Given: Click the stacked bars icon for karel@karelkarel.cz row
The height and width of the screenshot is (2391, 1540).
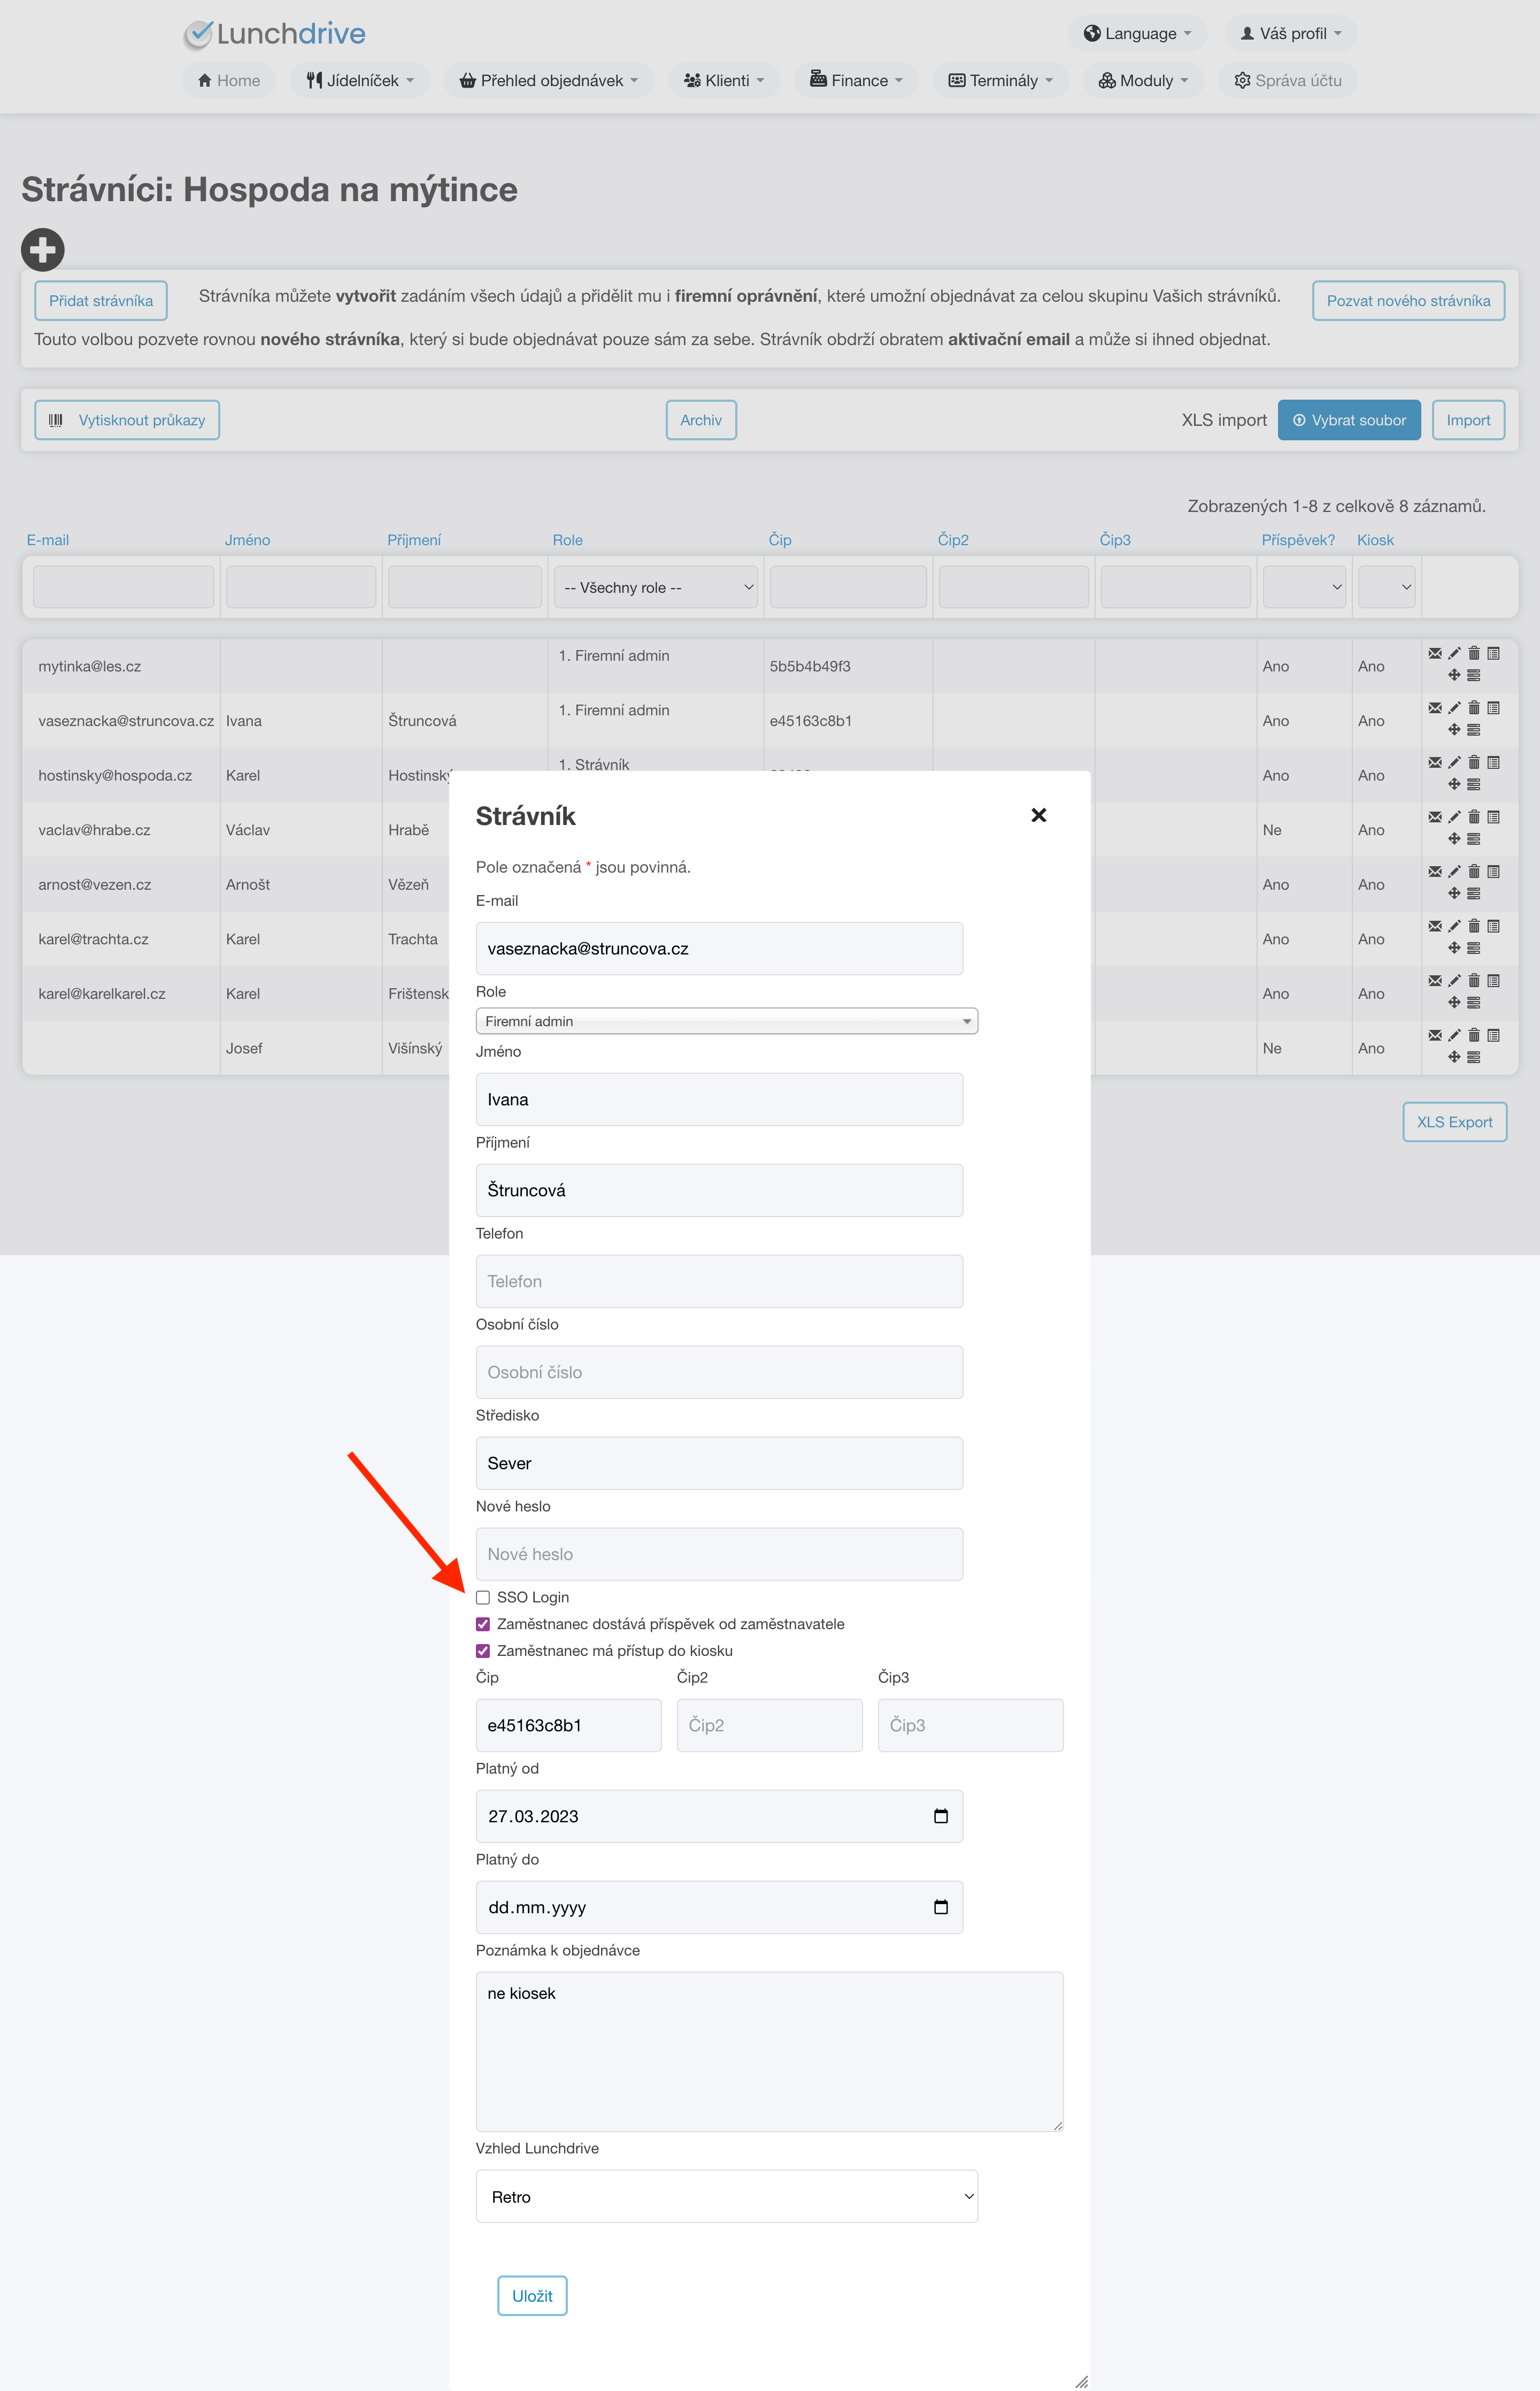Looking at the screenshot, I should (x=1474, y=1003).
